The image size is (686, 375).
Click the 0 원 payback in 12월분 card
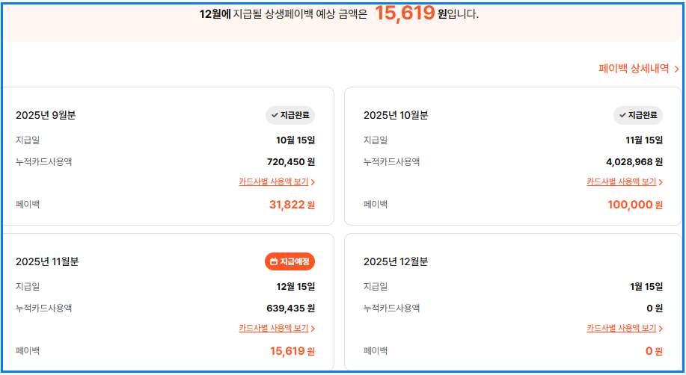(654, 351)
